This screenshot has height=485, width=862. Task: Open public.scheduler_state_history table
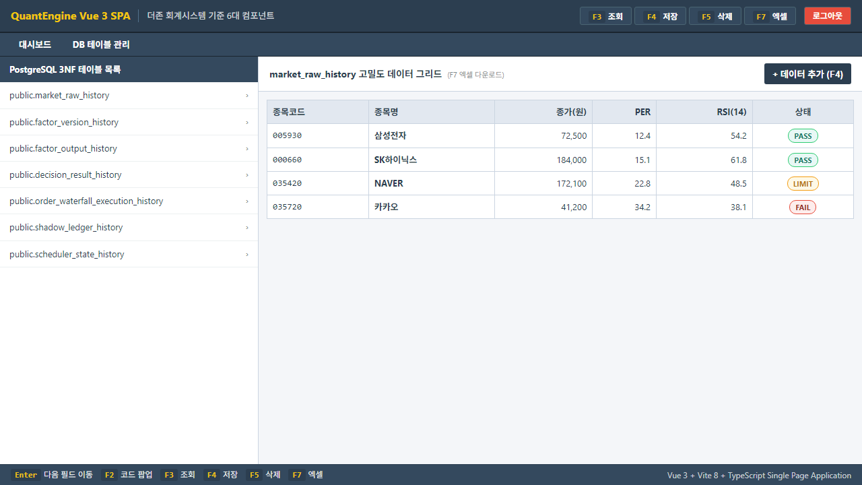(129, 254)
